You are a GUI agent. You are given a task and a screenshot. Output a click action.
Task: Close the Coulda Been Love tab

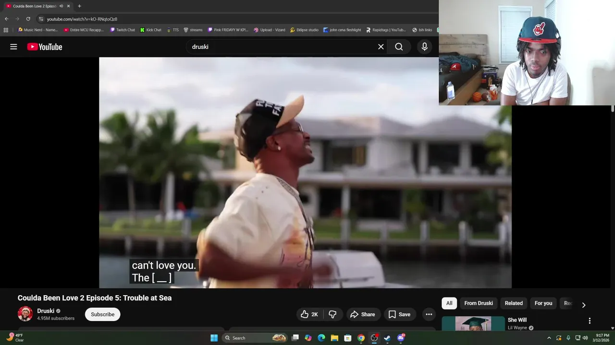click(x=68, y=6)
